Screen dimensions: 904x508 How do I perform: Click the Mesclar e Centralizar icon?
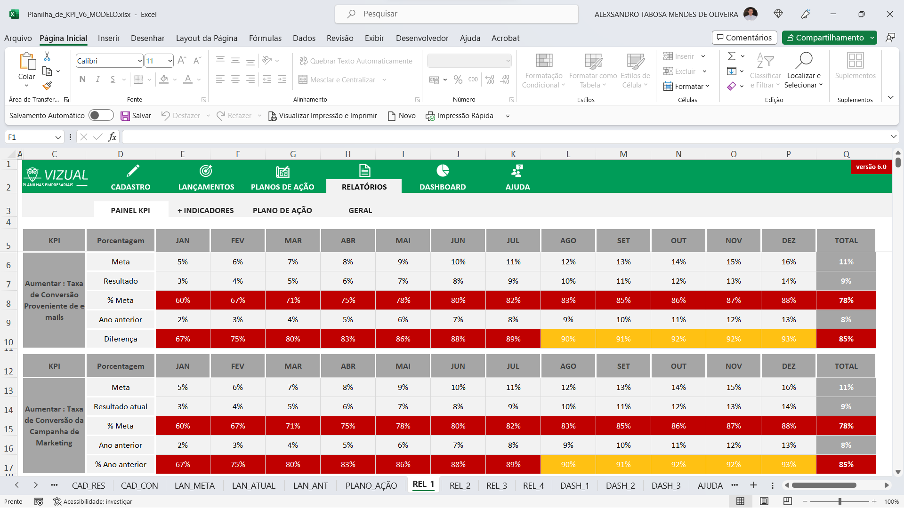tap(303, 79)
